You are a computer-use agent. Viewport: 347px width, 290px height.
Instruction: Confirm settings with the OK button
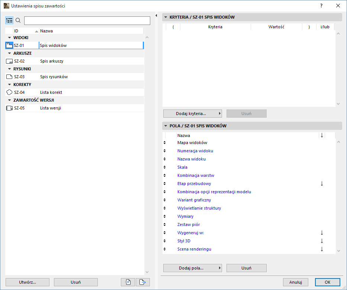(x=327, y=282)
